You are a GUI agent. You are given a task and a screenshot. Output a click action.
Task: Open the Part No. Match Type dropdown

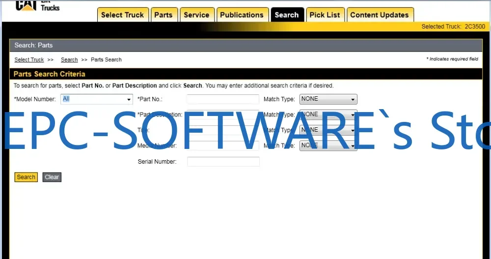tap(328, 99)
